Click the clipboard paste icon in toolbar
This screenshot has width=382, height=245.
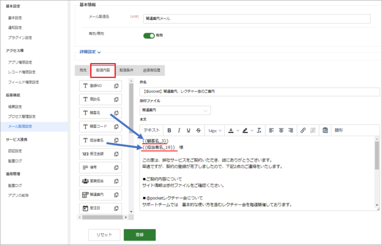point(325,131)
